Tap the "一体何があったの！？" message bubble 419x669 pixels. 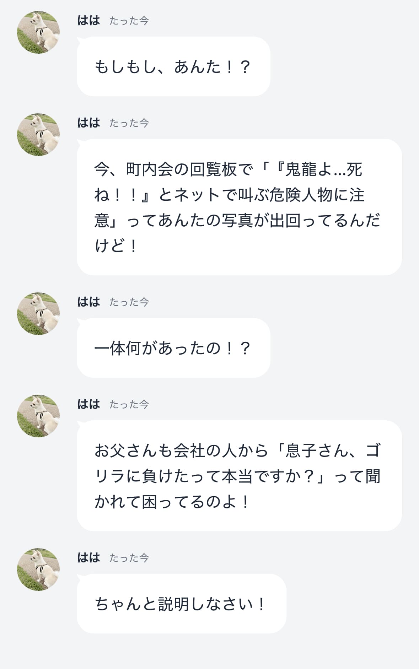click(x=173, y=348)
